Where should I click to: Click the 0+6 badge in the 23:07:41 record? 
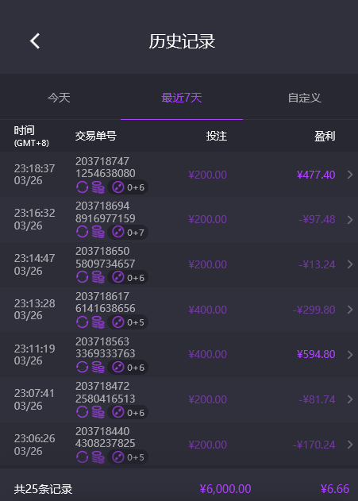click(128, 413)
